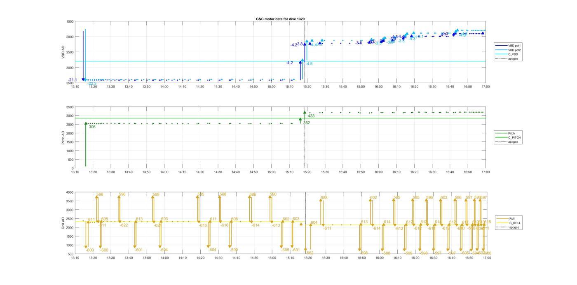Click the '-622' label in the Roll plot
This screenshot has width=577, height=285.
(x=124, y=225)
